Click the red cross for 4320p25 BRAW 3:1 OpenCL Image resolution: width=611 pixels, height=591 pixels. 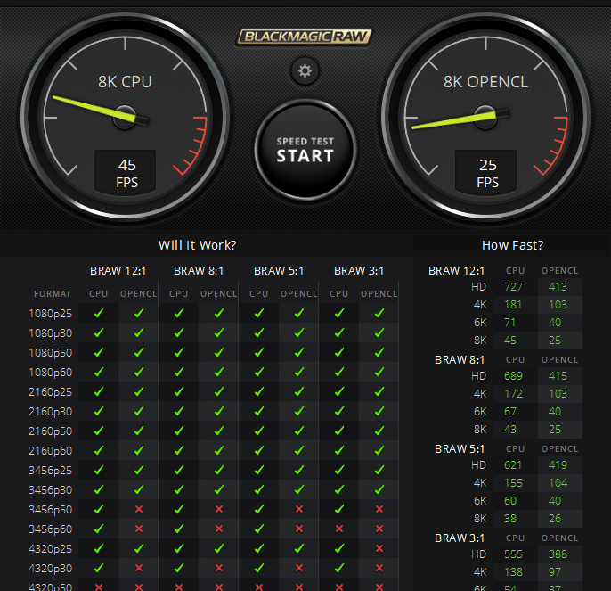(379, 548)
